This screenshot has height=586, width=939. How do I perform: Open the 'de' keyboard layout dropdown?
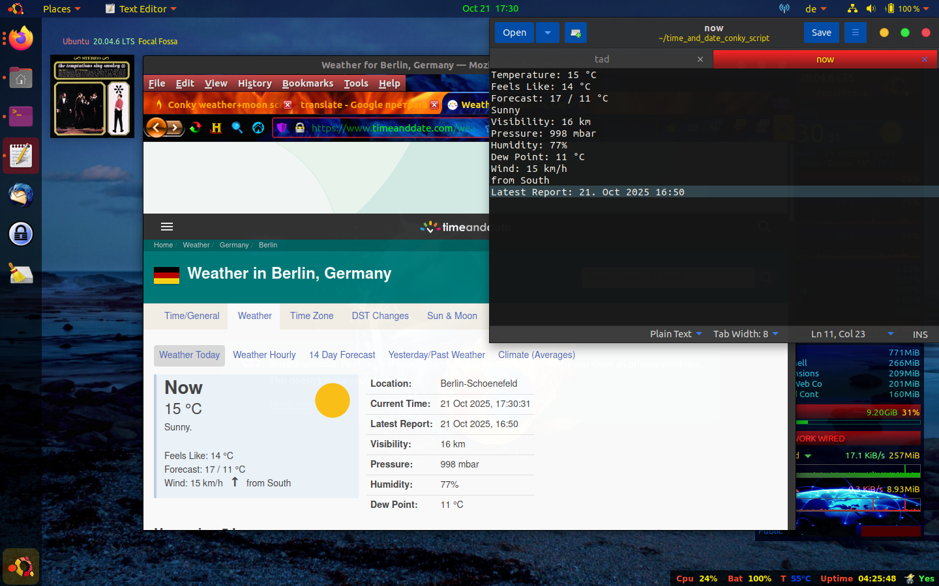(816, 8)
